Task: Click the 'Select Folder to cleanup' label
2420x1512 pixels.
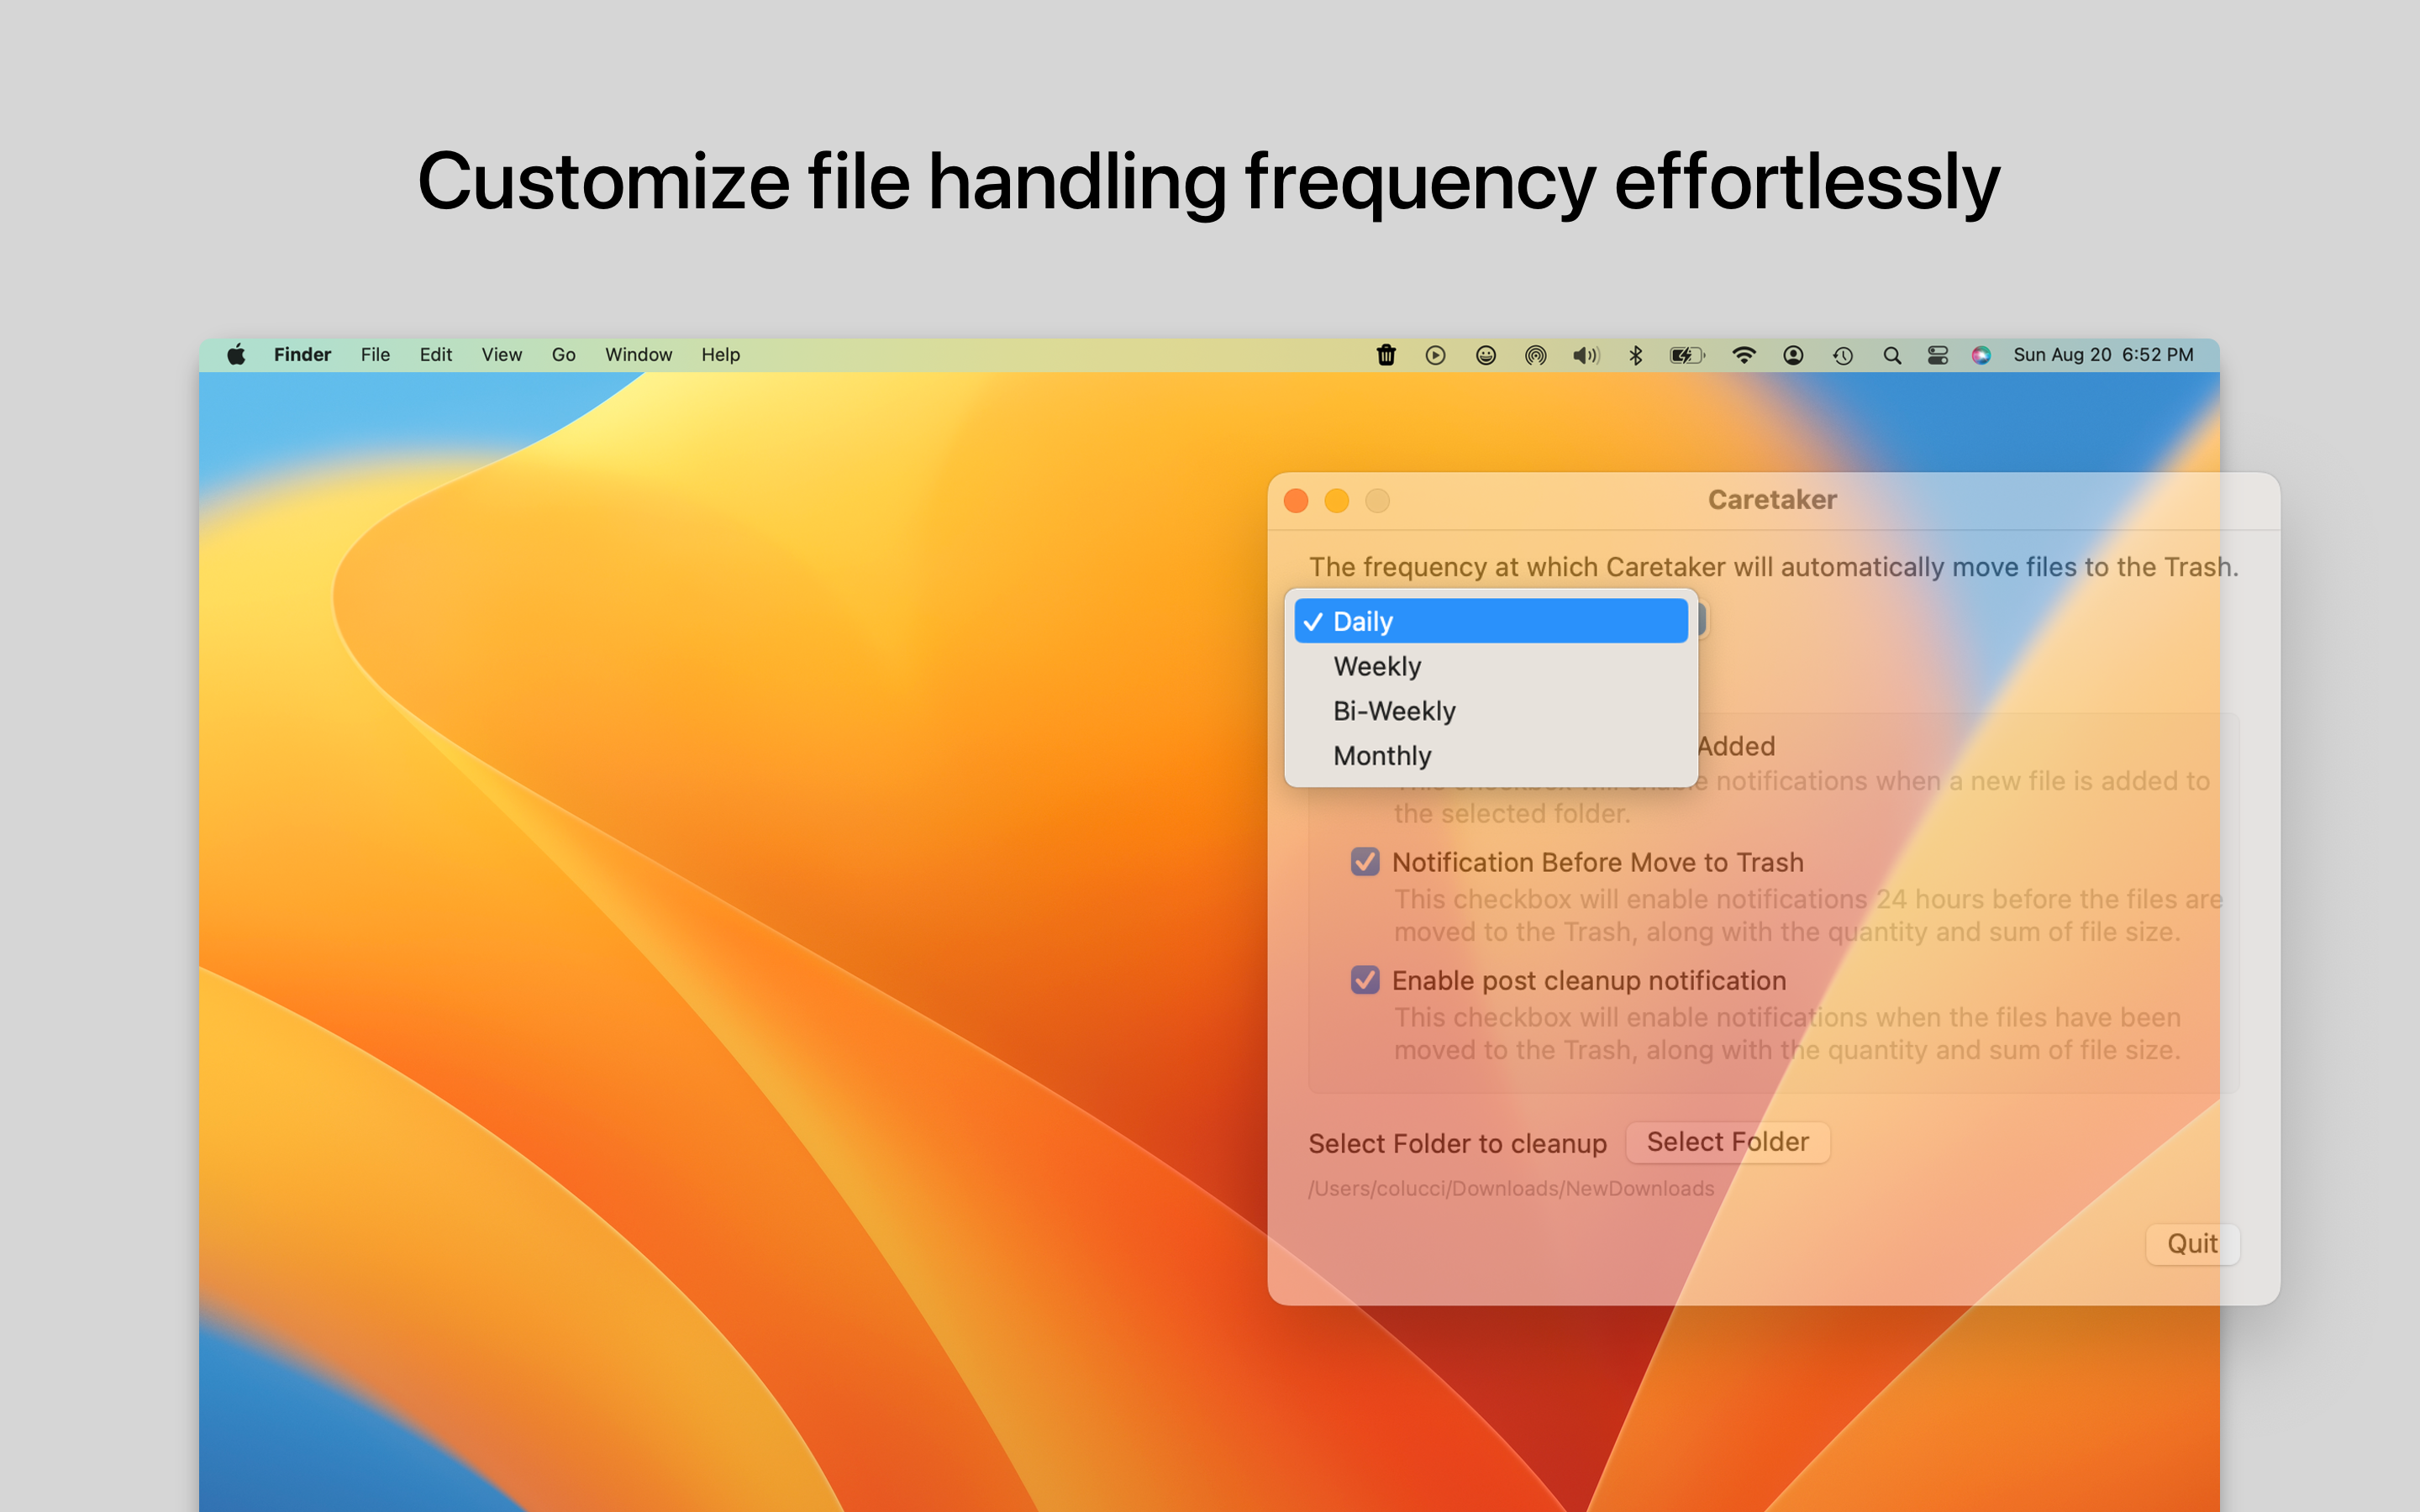Action: pos(1458,1144)
